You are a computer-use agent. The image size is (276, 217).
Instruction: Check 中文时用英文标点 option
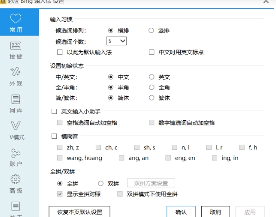coord(152,52)
